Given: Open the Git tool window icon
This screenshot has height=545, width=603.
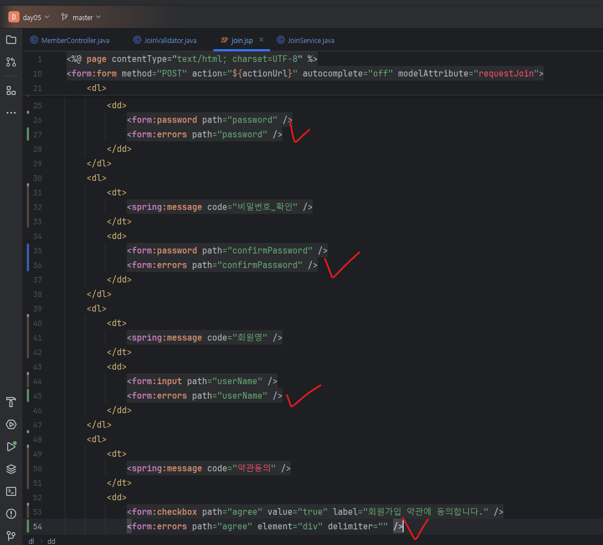Looking at the screenshot, I should (11, 536).
